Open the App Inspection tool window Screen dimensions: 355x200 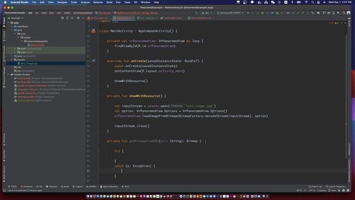click(x=109, y=187)
